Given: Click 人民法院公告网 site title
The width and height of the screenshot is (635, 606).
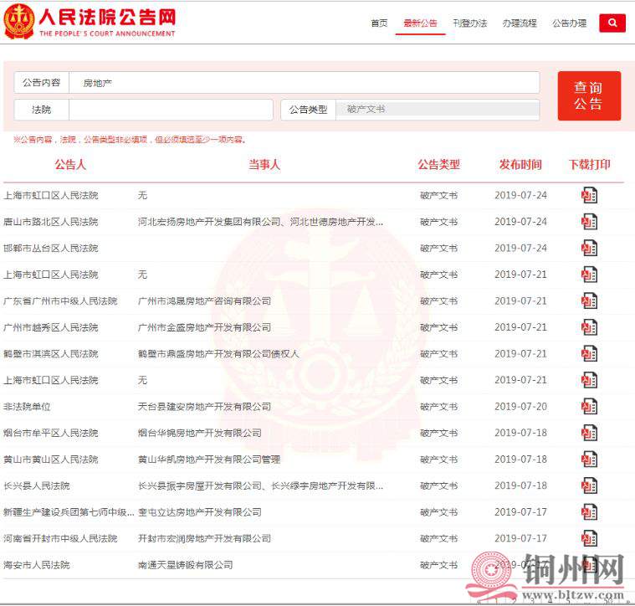Looking at the screenshot, I should pos(107,17).
